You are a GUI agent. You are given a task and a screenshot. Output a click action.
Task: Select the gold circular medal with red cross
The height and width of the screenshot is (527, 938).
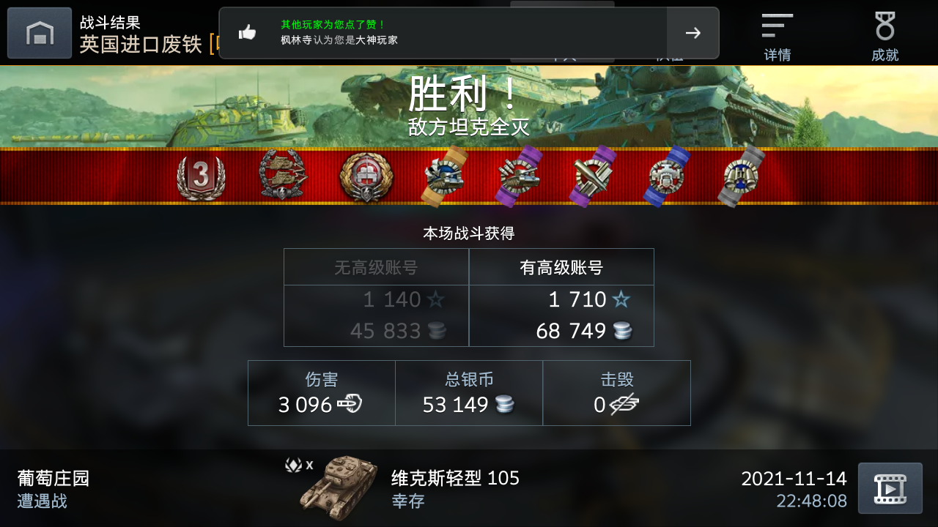click(x=366, y=177)
